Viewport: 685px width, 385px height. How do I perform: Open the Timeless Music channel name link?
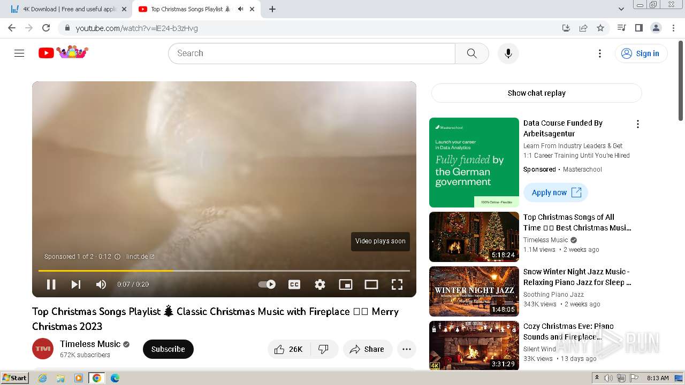tap(90, 344)
